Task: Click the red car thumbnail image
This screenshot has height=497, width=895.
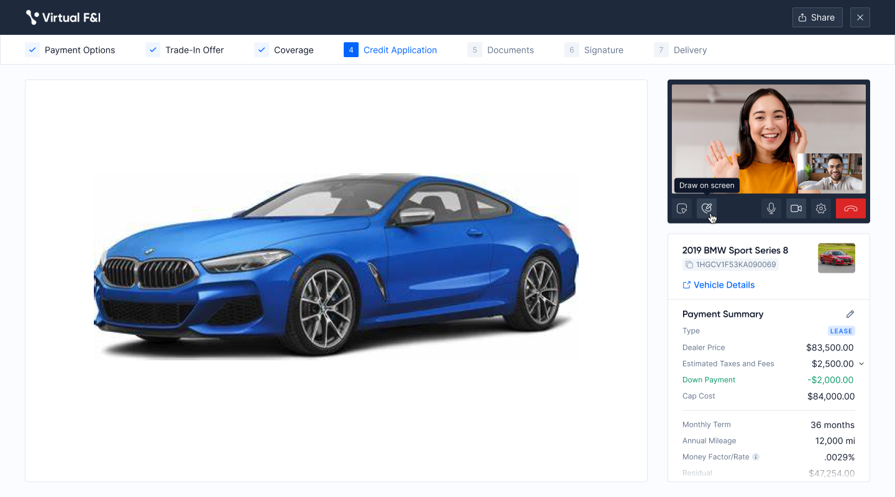Action: [836, 258]
